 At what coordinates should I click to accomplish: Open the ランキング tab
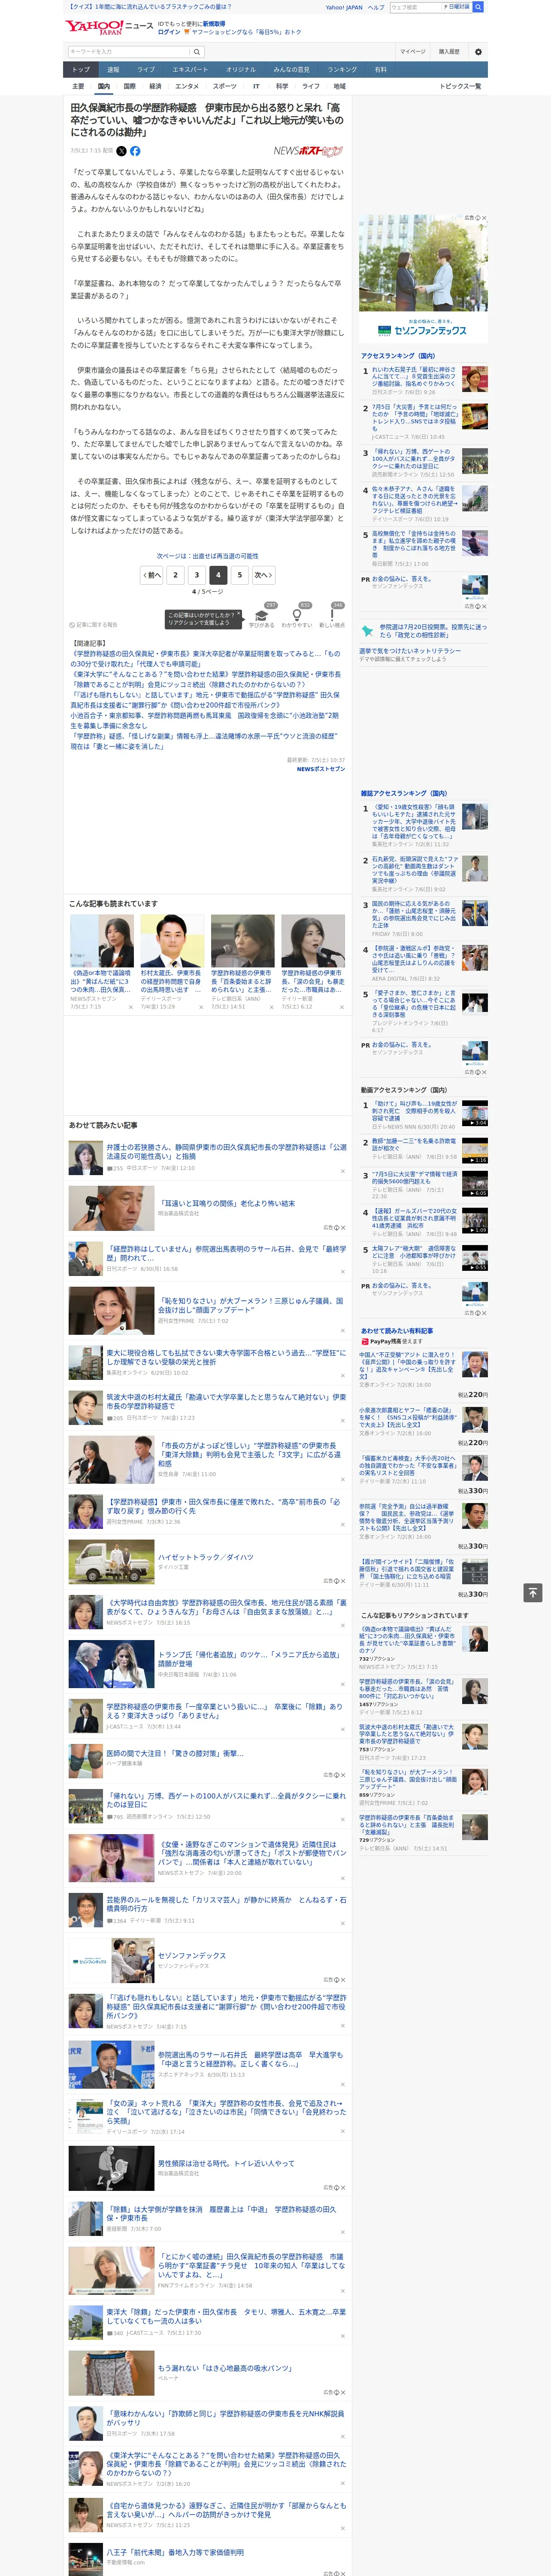point(342,70)
